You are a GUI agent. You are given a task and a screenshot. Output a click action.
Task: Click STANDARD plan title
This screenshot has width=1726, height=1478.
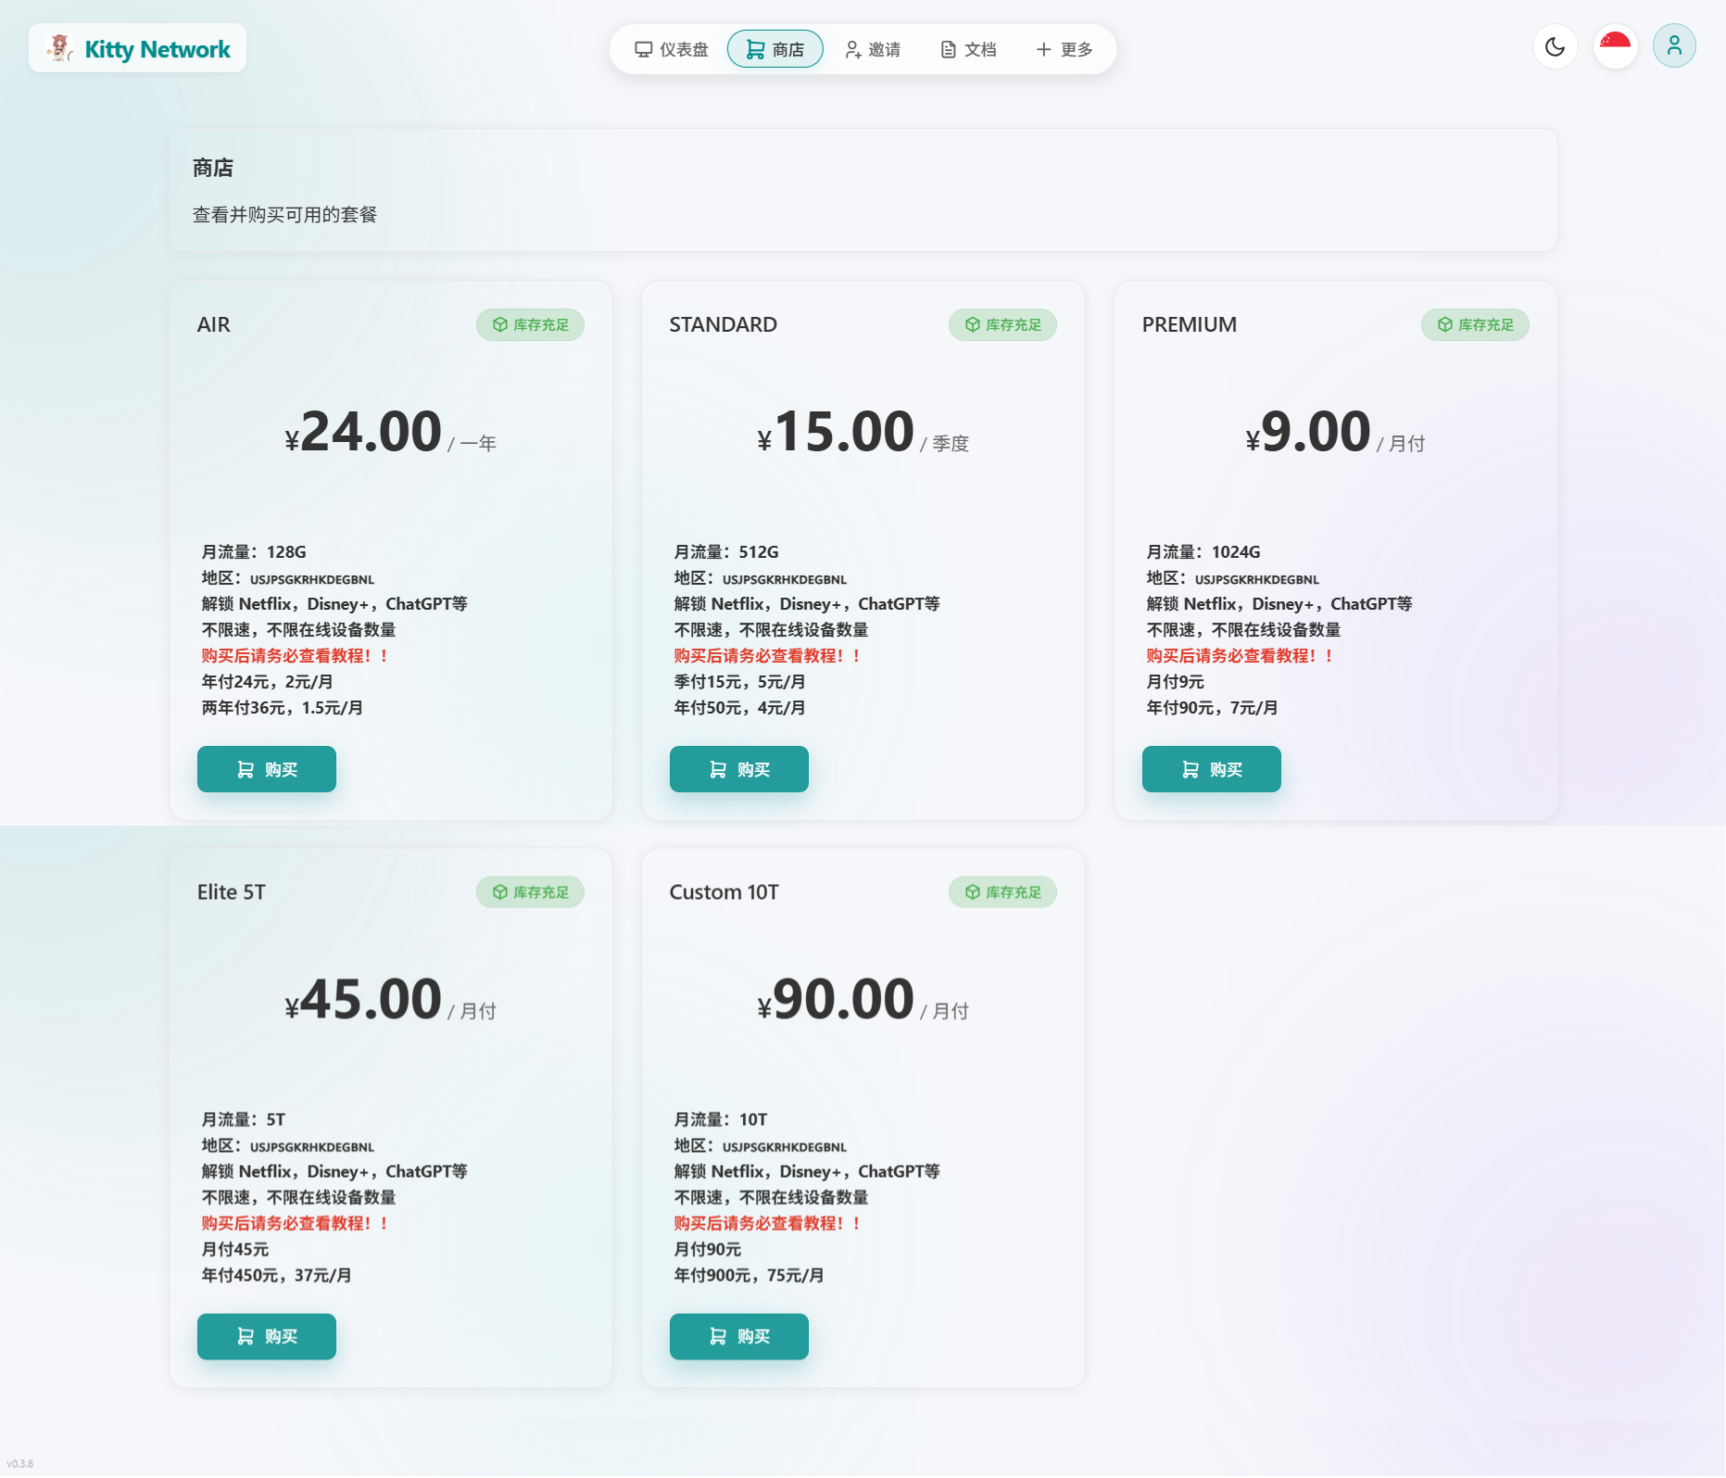724,324
